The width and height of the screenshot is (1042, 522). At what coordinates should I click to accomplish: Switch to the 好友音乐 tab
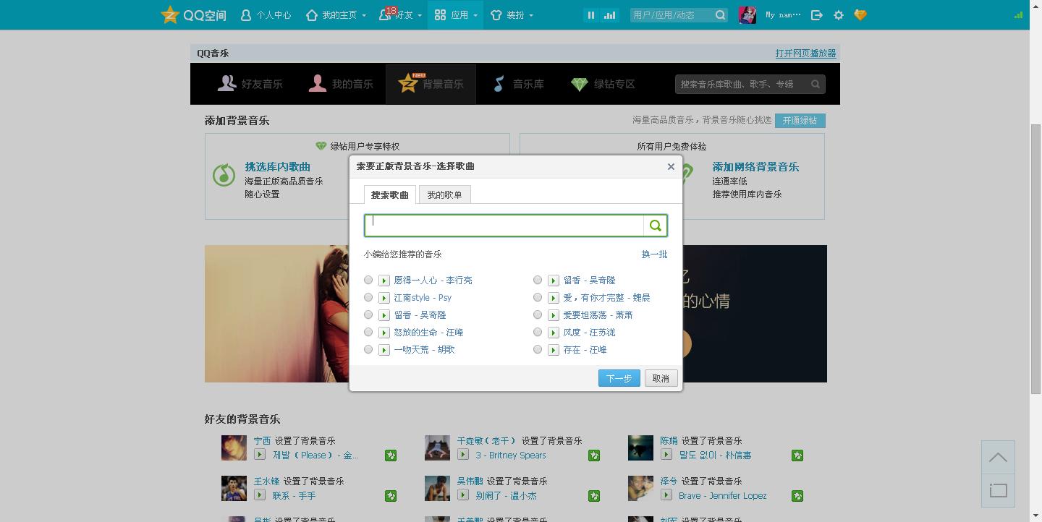pos(250,84)
